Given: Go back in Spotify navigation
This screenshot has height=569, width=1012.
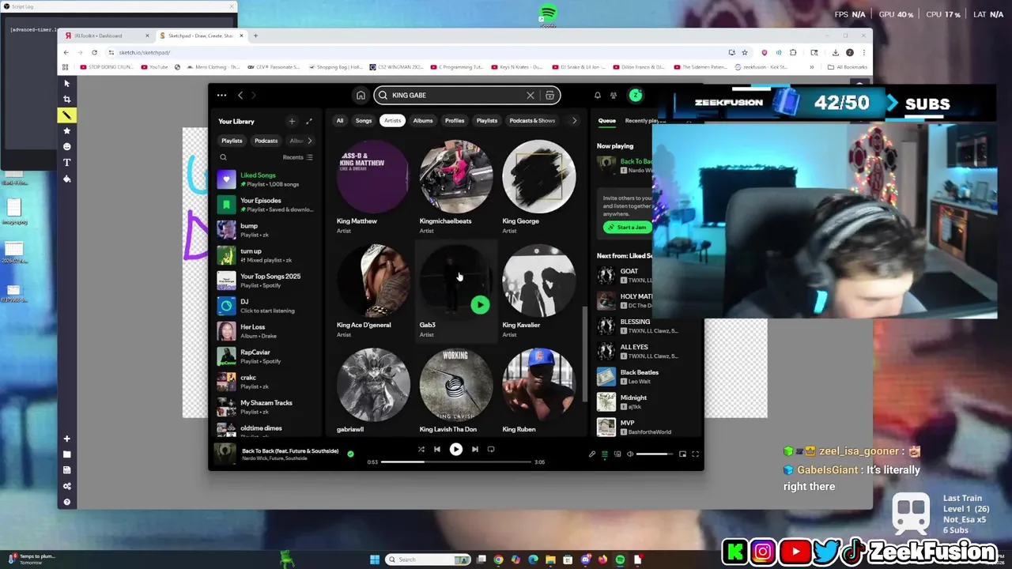Looking at the screenshot, I should point(240,95).
